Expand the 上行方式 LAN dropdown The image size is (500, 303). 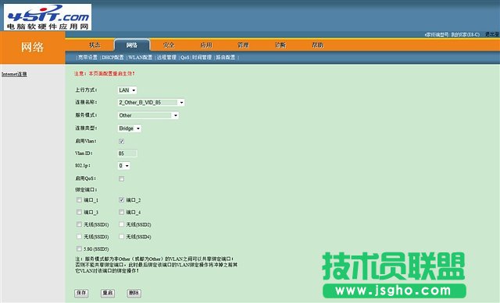[x=127, y=90]
